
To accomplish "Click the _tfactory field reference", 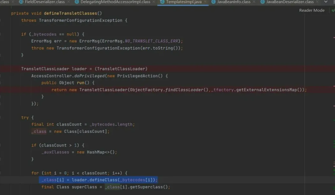I will point(222,90).
